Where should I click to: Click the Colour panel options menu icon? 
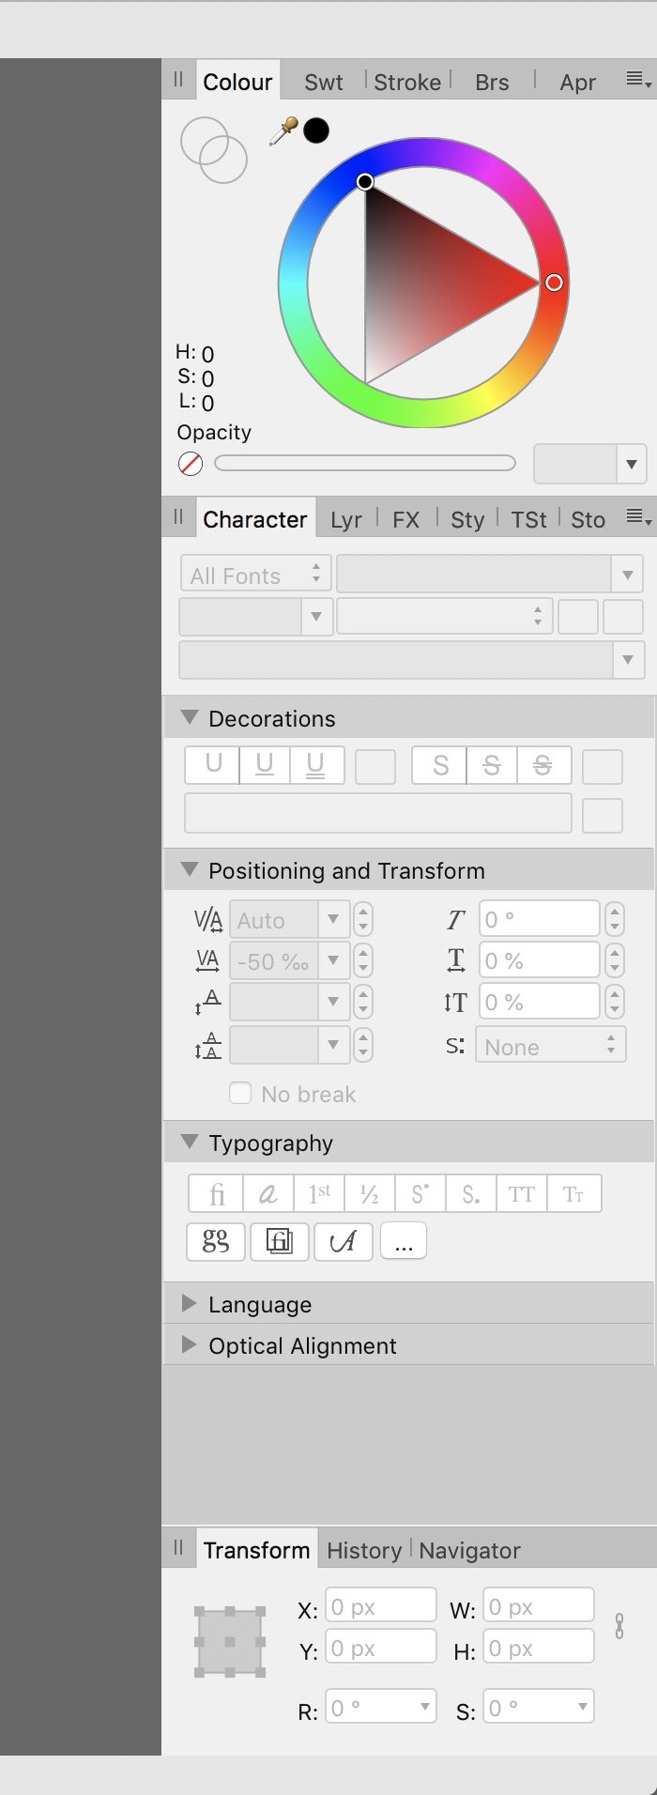(x=638, y=81)
